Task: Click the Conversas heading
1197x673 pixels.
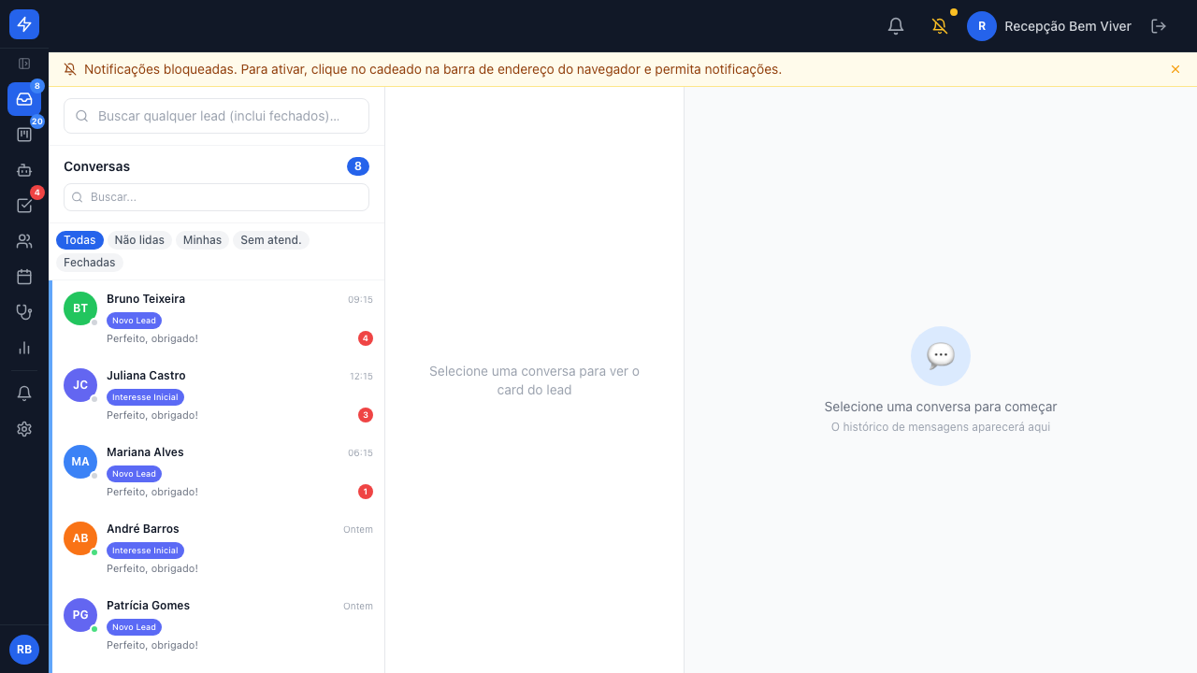Action: [x=97, y=166]
